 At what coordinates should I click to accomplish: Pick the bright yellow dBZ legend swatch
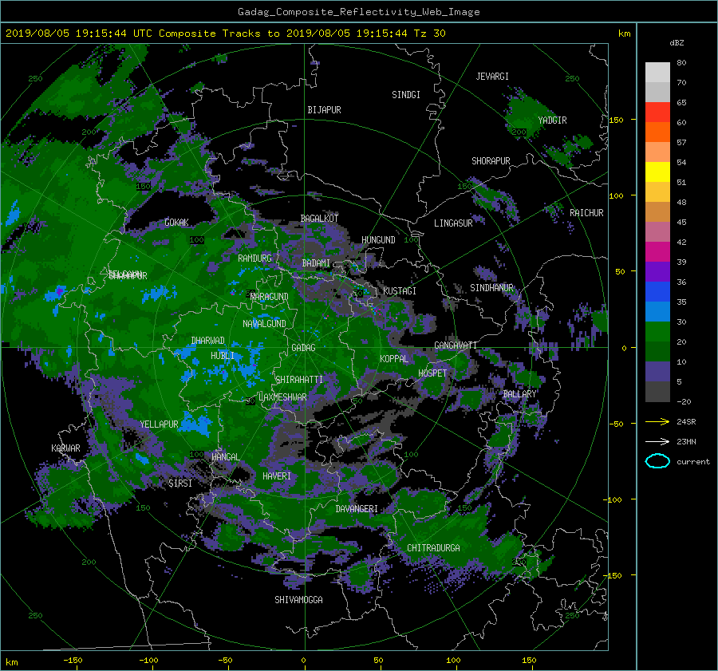click(657, 172)
